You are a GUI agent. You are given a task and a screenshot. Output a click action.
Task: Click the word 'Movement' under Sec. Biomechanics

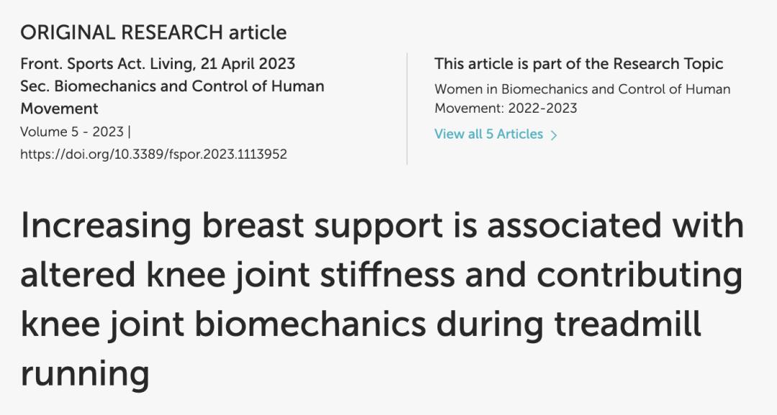tap(59, 109)
